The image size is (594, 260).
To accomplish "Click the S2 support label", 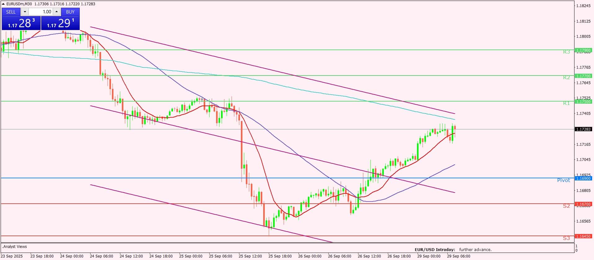I will pos(566,206).
